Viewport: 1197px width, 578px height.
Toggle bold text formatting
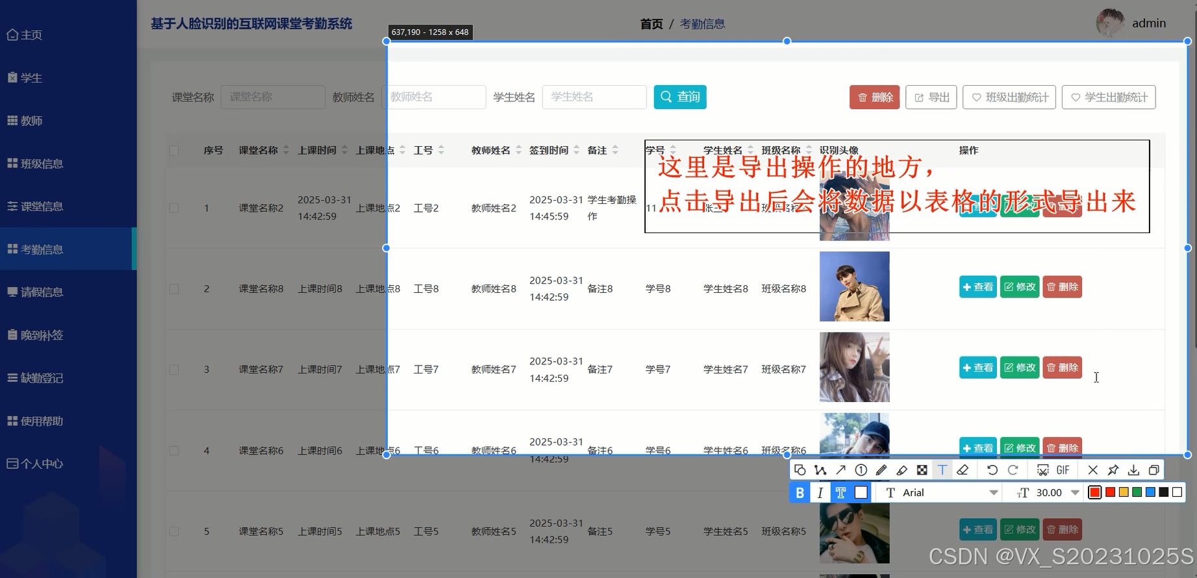tap(800, 493)
